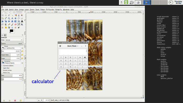The image size is (183, 103).
Task: Choose the Blend gradient tool
Action: point(6,24)
